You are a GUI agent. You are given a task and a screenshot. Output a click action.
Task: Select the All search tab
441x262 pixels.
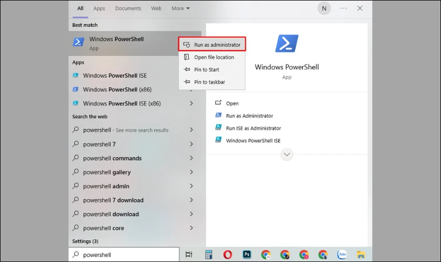coord(80,8)
